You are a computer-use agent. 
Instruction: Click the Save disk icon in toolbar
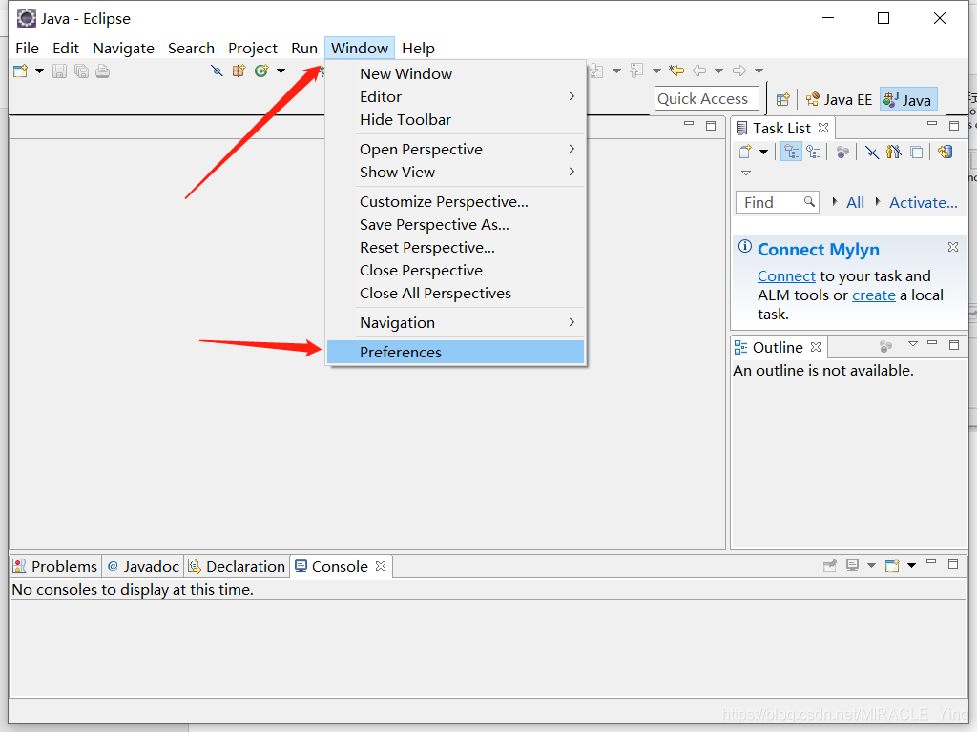59,71
